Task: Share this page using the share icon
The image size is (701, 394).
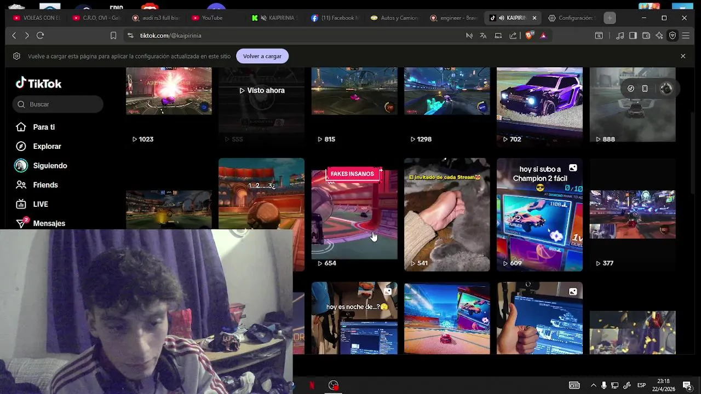Action: 513,36
